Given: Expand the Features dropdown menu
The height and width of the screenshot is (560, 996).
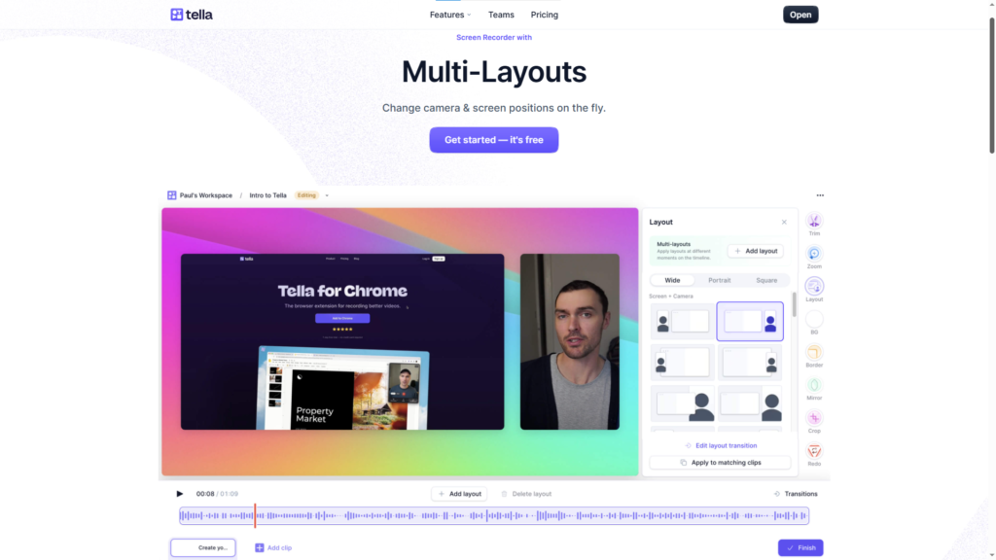Looking at the screenshot, I should tap(449, 15).
